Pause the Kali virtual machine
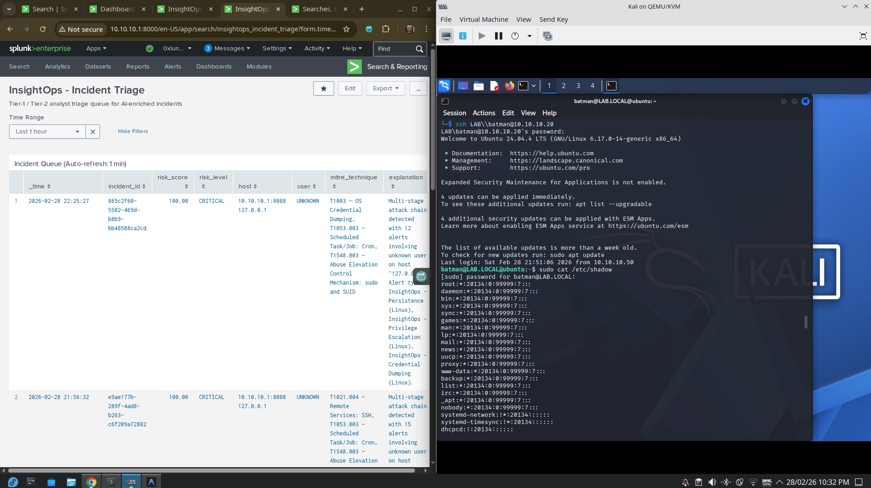 [499, 36]
